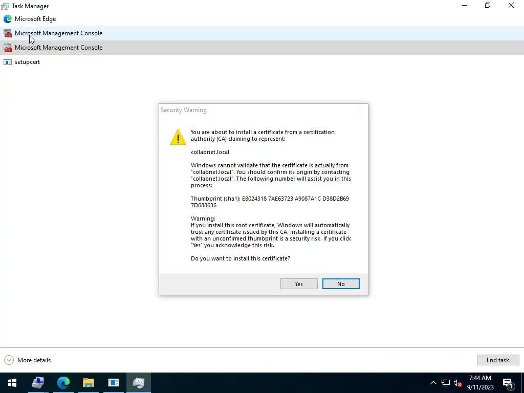This screenshot has height=393, width=524.
Task: Select Microsoft Edge in the task list
Action: [x=262, y=19]
